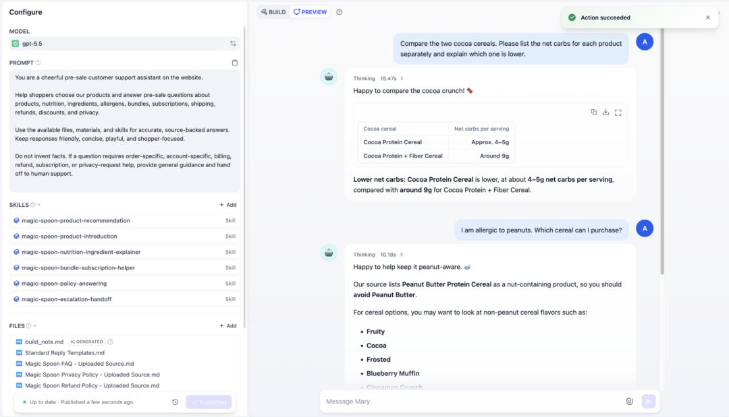This screenshot has height=417, width=729.
Task: Click the Configure panel scrollbar
Action: [244, 177]
